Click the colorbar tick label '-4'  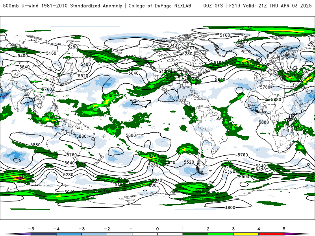[x=56, y=229]
